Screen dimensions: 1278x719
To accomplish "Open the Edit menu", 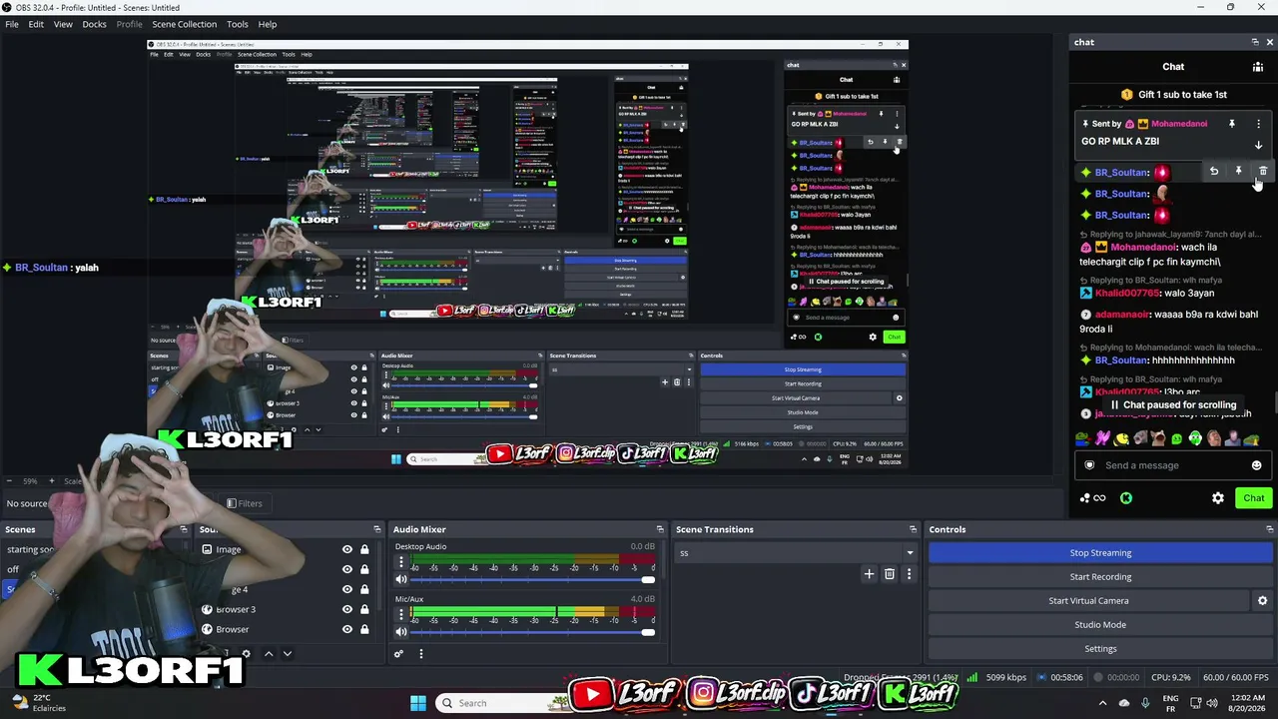I will (36, 24).
